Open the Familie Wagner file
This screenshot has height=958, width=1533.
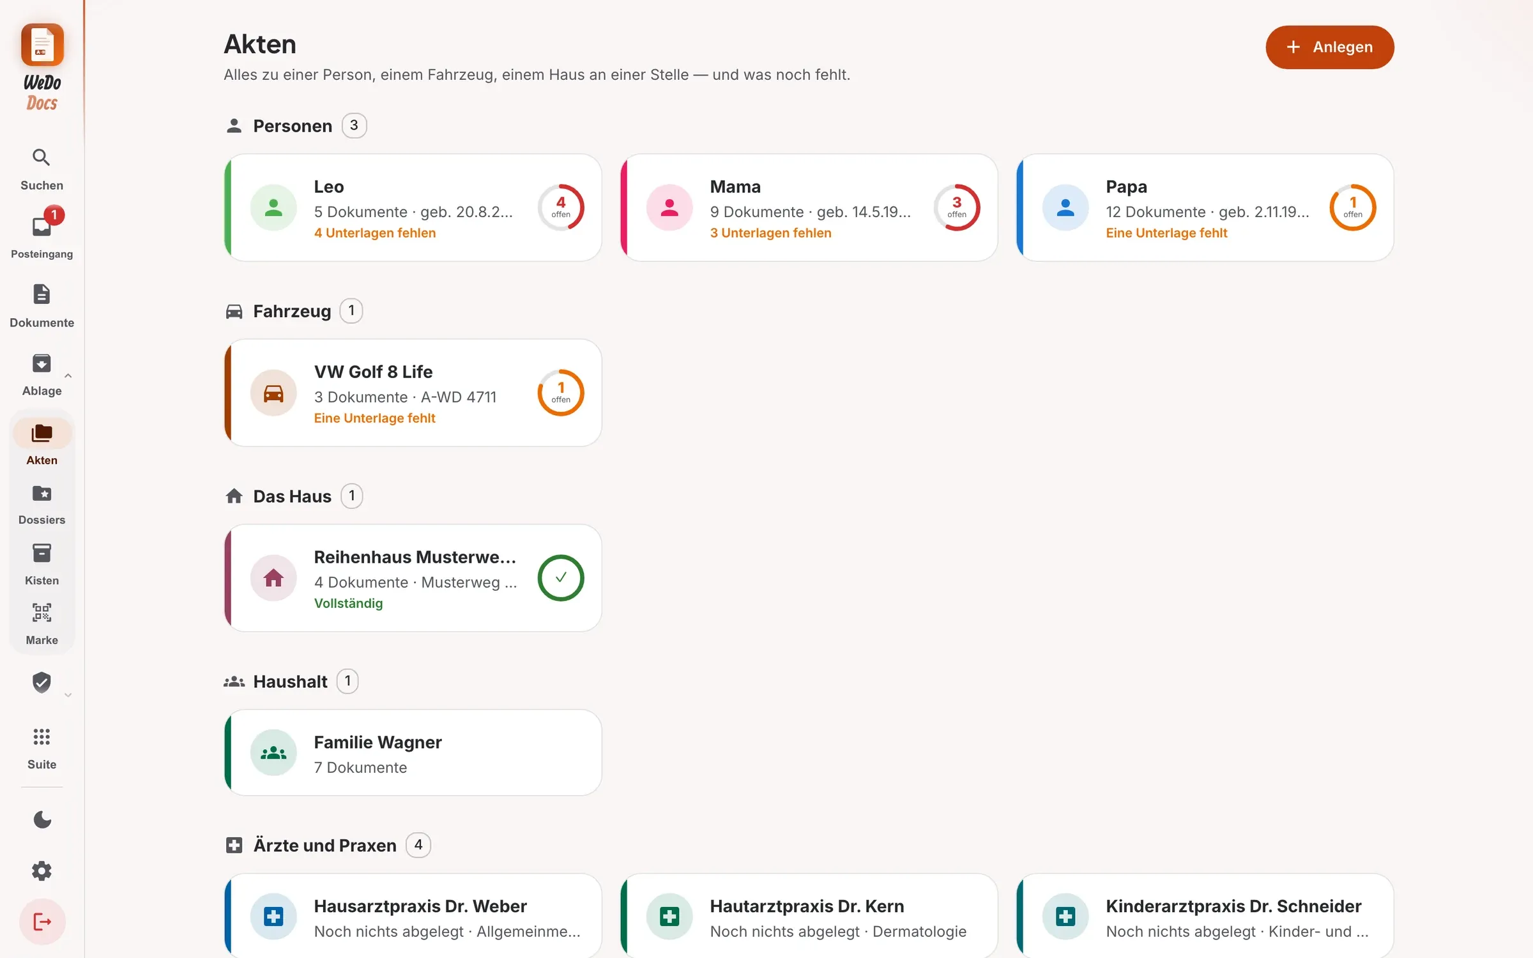click(x=413, y=752)
